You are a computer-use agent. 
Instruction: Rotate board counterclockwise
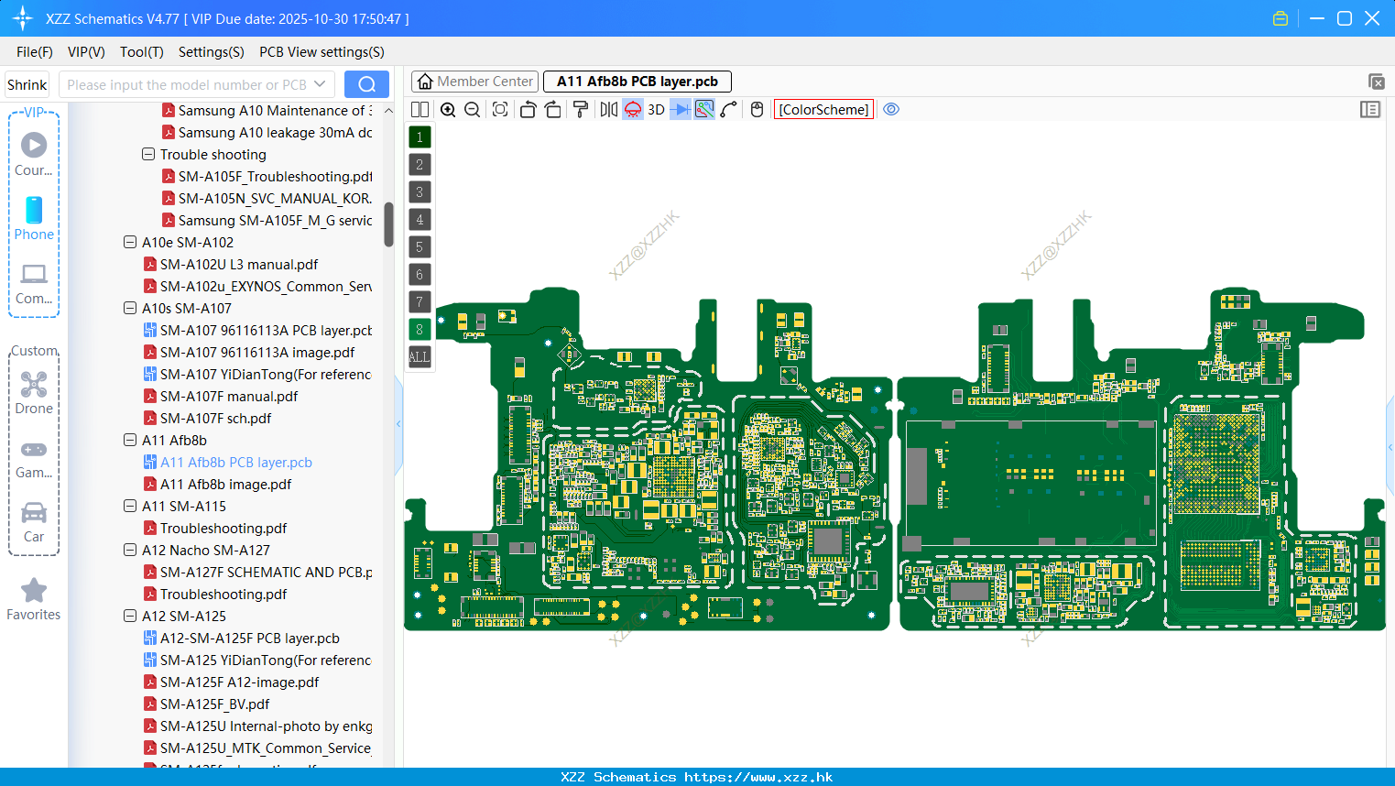[x=528, y=109]
